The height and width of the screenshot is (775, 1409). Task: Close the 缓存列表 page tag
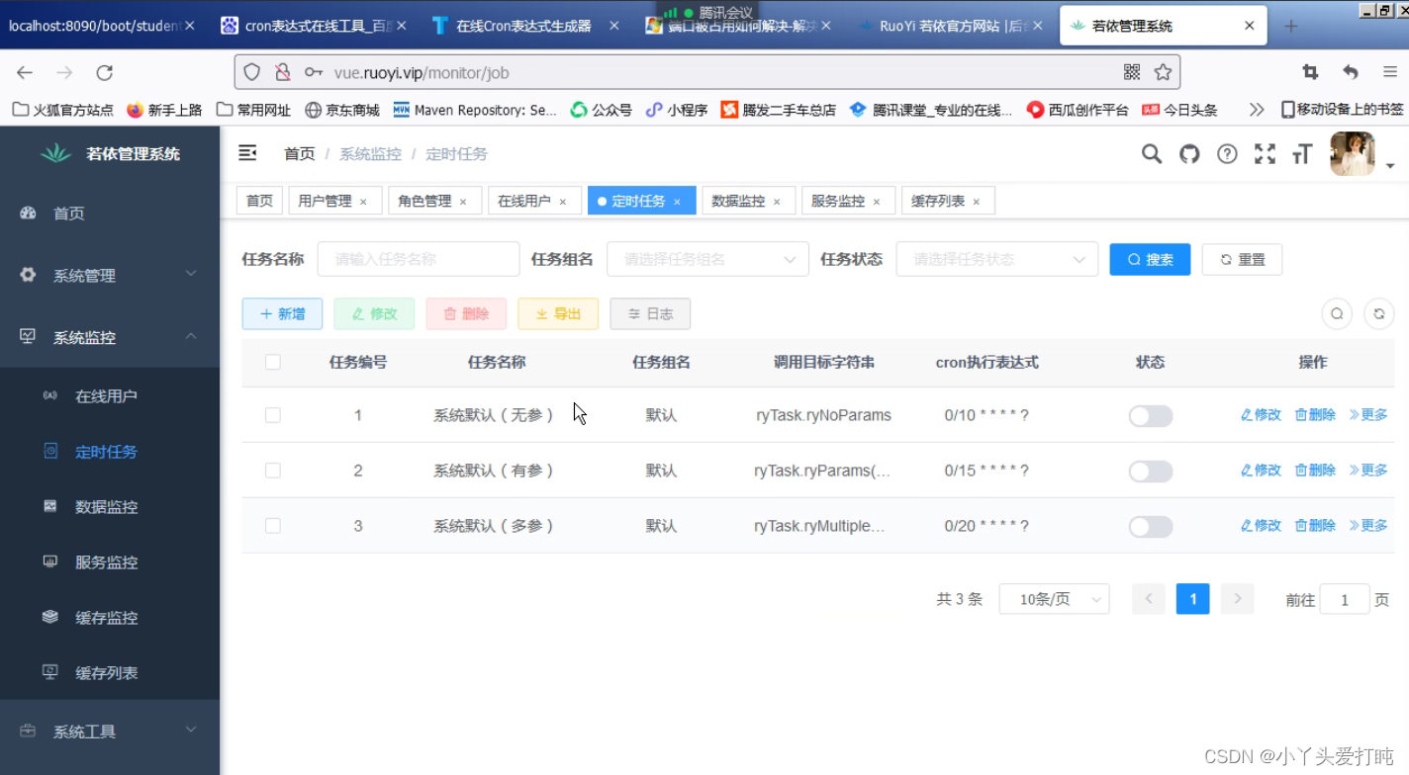tap(976, 202)
